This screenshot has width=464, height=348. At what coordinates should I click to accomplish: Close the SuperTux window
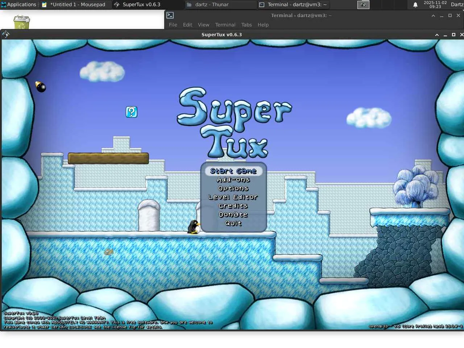pyautogui.click(x=461, y=35)
